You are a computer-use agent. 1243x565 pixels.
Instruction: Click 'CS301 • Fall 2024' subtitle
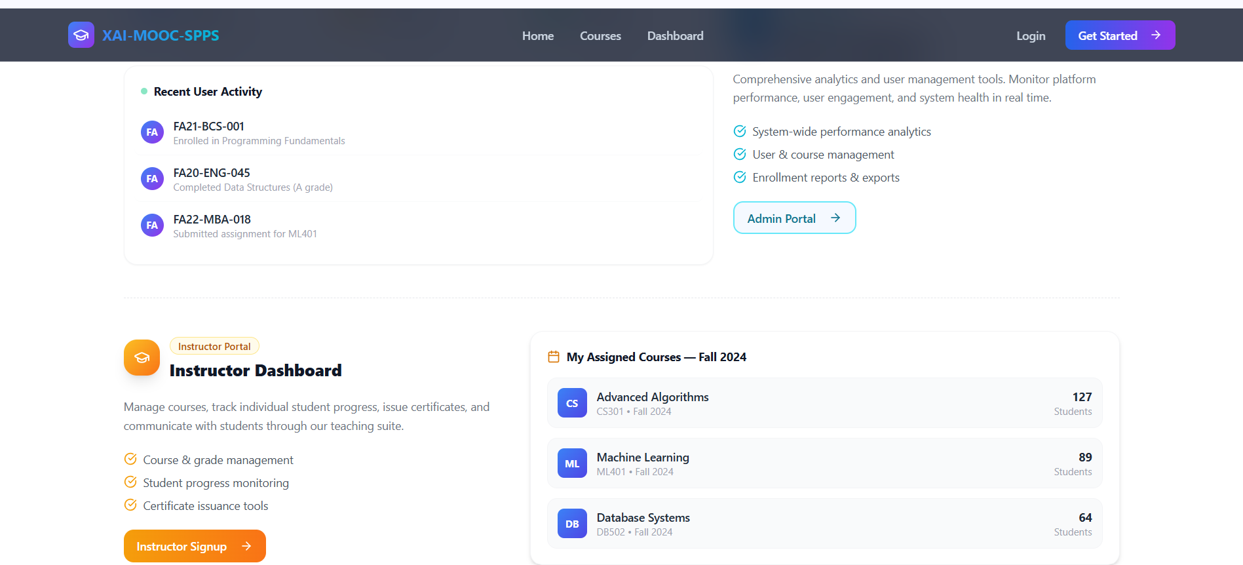(634, 412)
